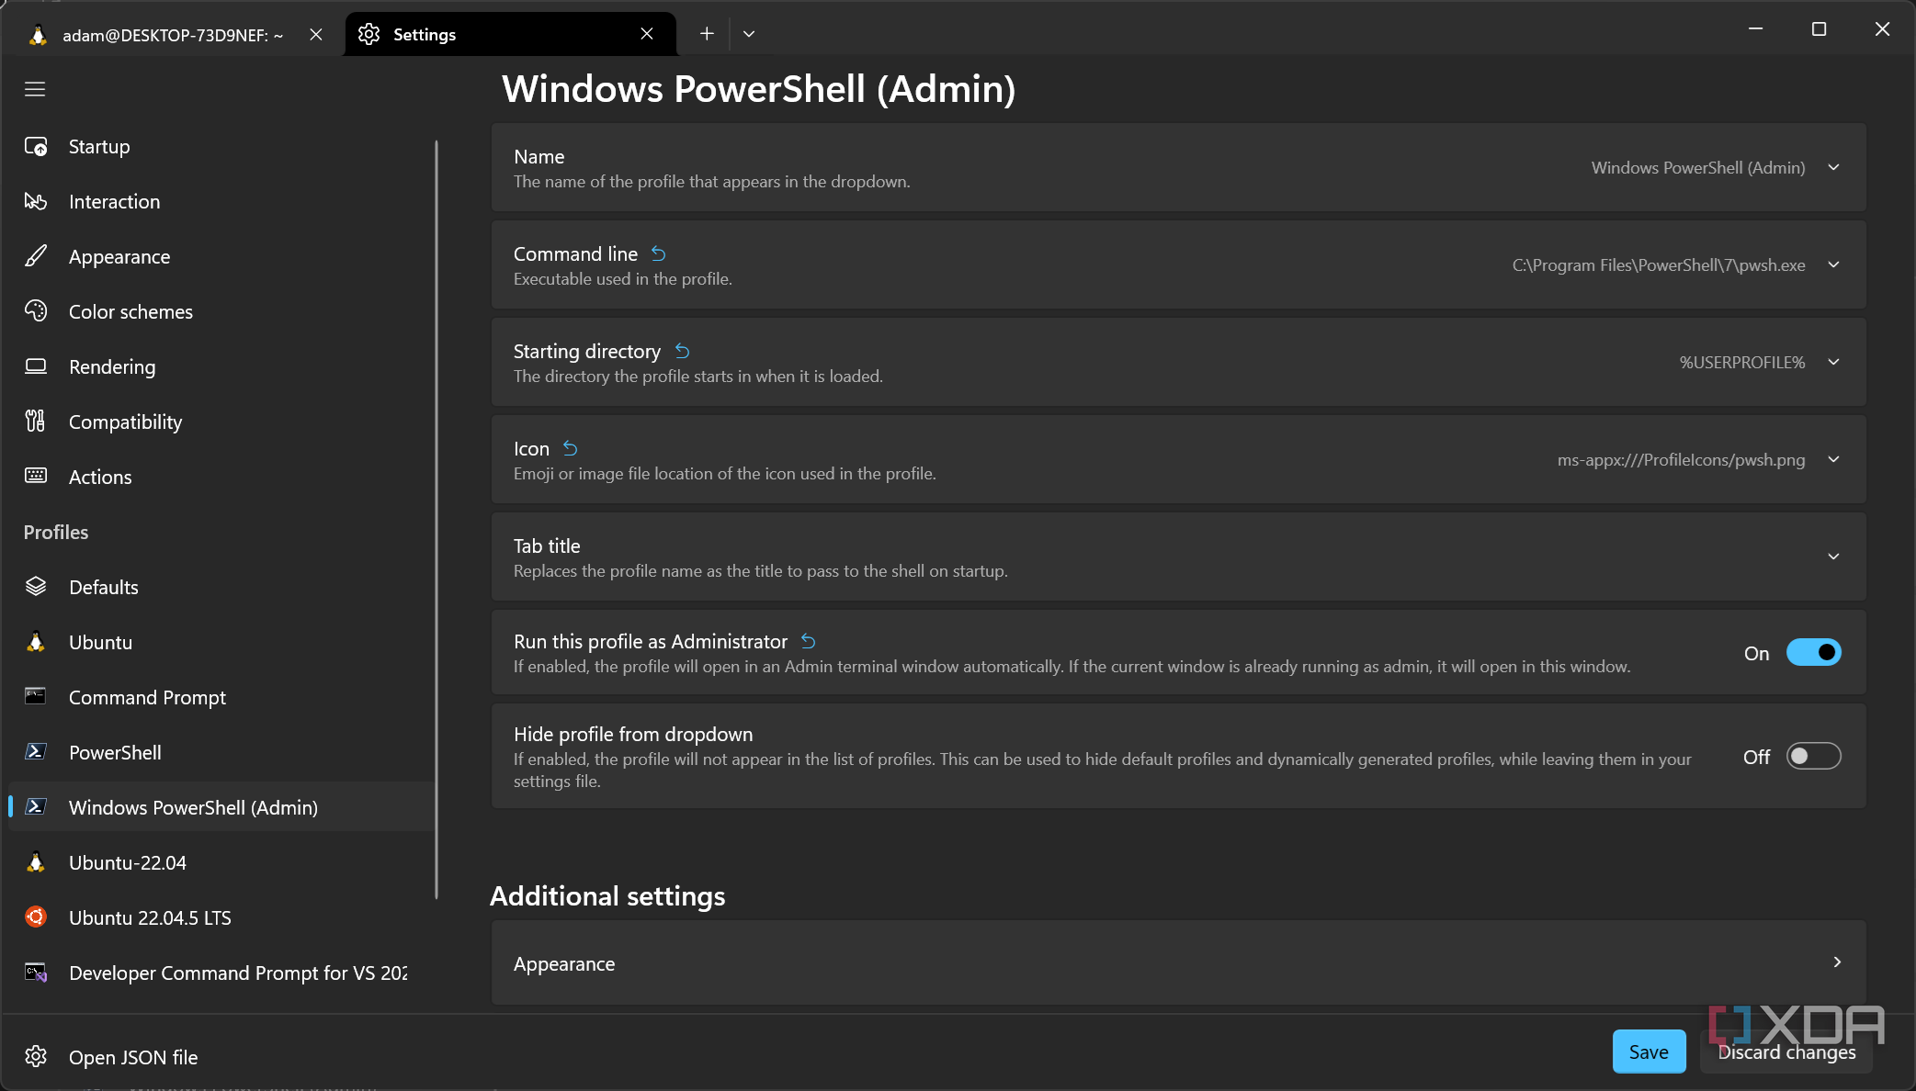Screen dimensions: 1916x1091
Task: Open the new tab profile dropdown arrow
Action: (x=749, y=34)
